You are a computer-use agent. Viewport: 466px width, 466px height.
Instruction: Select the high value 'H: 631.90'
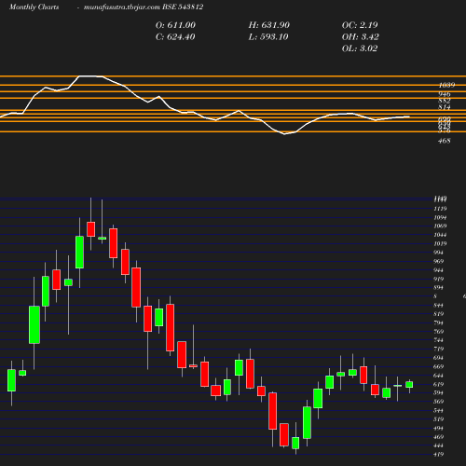click(x=269, y=25)
